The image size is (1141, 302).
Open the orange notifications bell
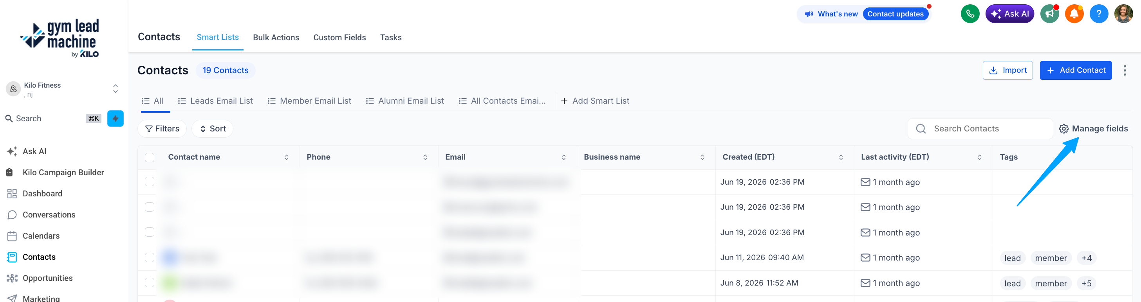1074,14
